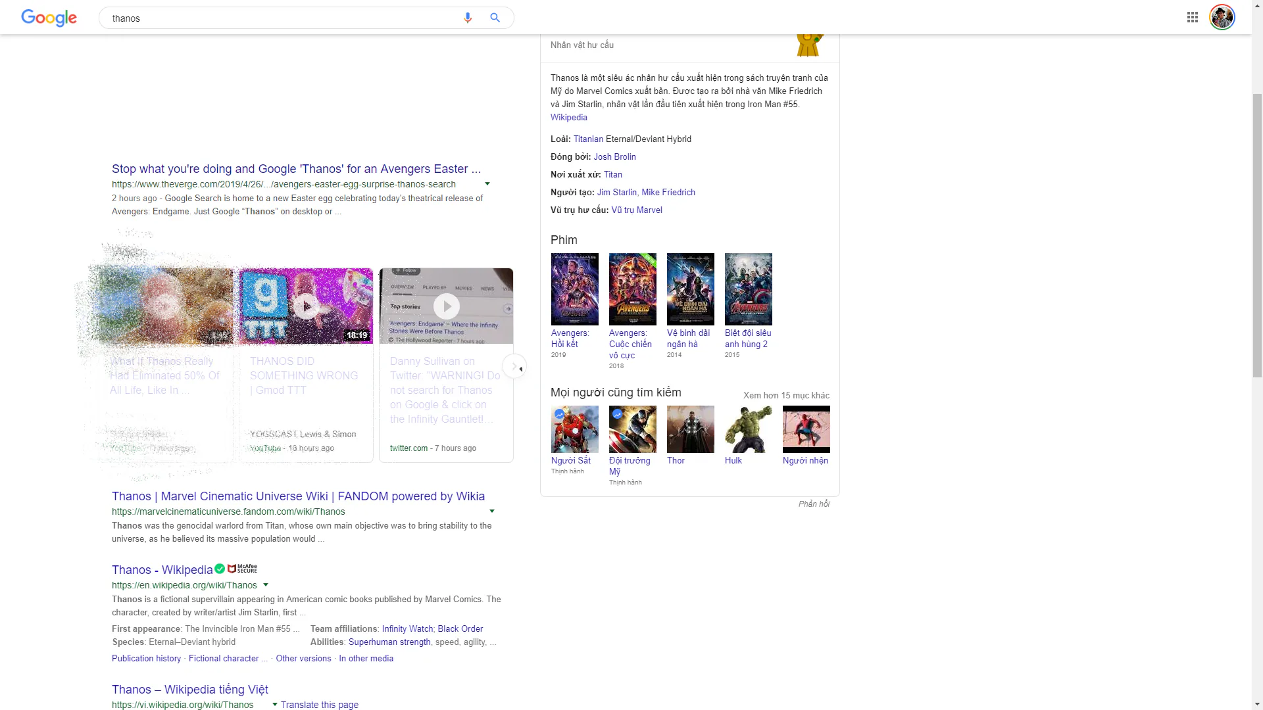Play the Top stories Twitter video
Image resolution: width=1263 pixels, height=710 pixels.
click(447, 306)
